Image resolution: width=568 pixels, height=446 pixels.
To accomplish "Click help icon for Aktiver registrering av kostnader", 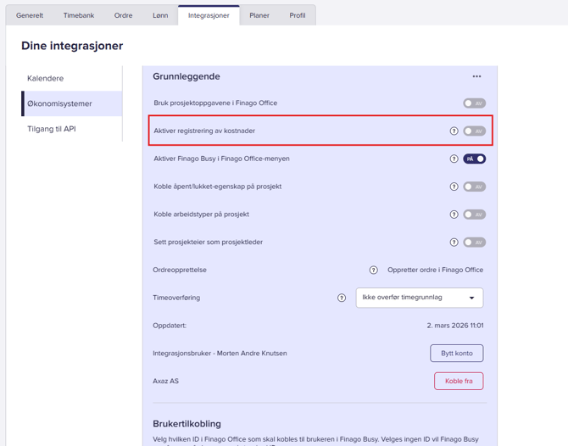I will click(454, 131).
